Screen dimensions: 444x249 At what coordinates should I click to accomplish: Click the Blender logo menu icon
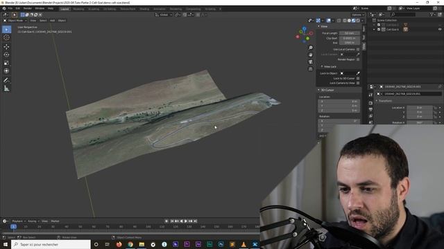(x=4, y=8)
